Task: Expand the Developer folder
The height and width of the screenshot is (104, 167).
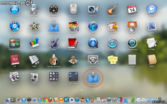Action: pyautogui.click(x=73, y=76)
